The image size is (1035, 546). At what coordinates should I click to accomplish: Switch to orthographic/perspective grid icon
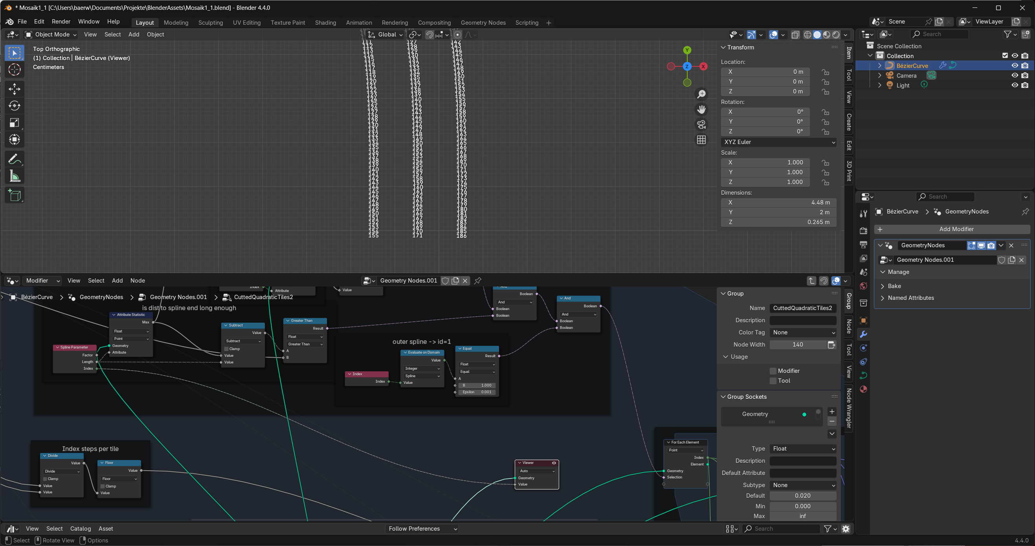pyautogui.click(x=701, y=140)
